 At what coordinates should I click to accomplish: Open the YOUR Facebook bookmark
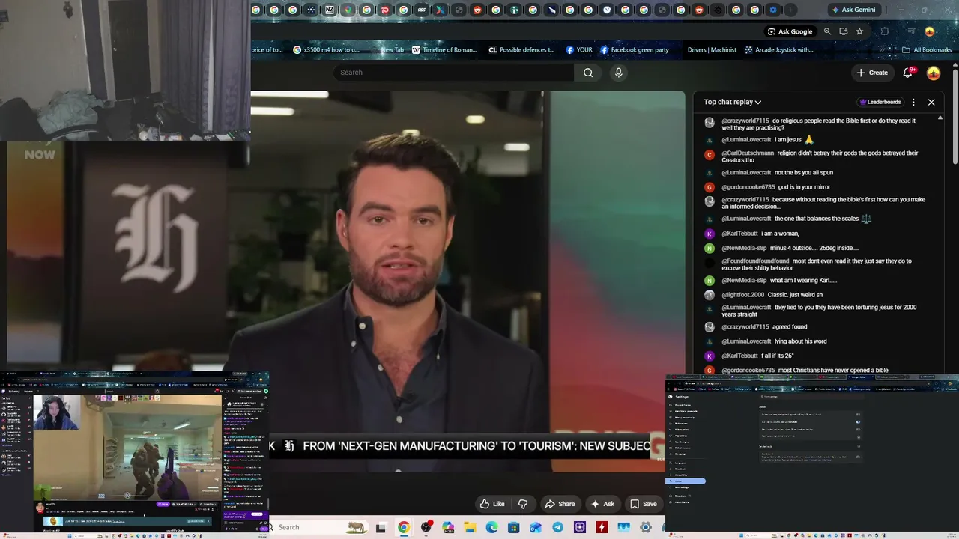(x=579, y=50)
